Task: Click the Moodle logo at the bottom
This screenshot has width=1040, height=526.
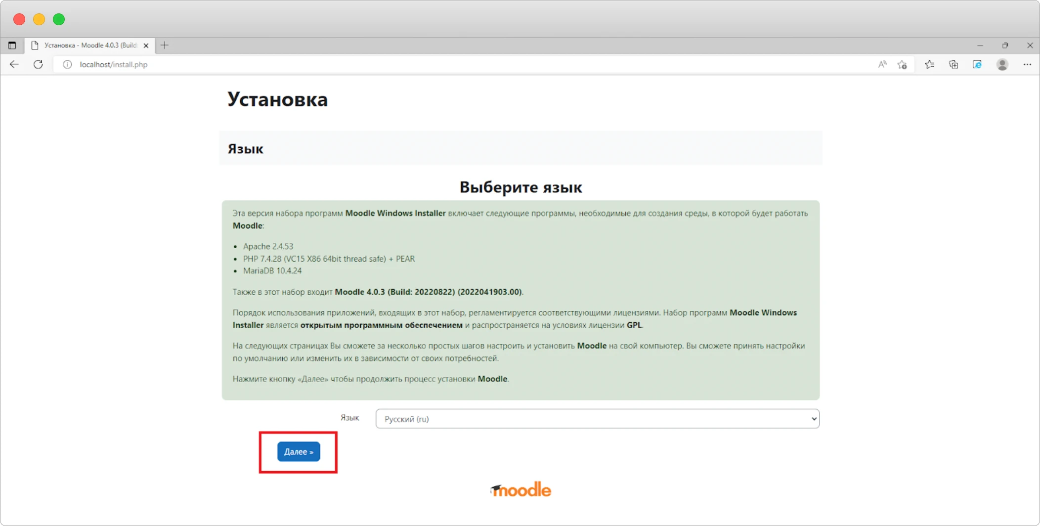Action: pos(520,489)
